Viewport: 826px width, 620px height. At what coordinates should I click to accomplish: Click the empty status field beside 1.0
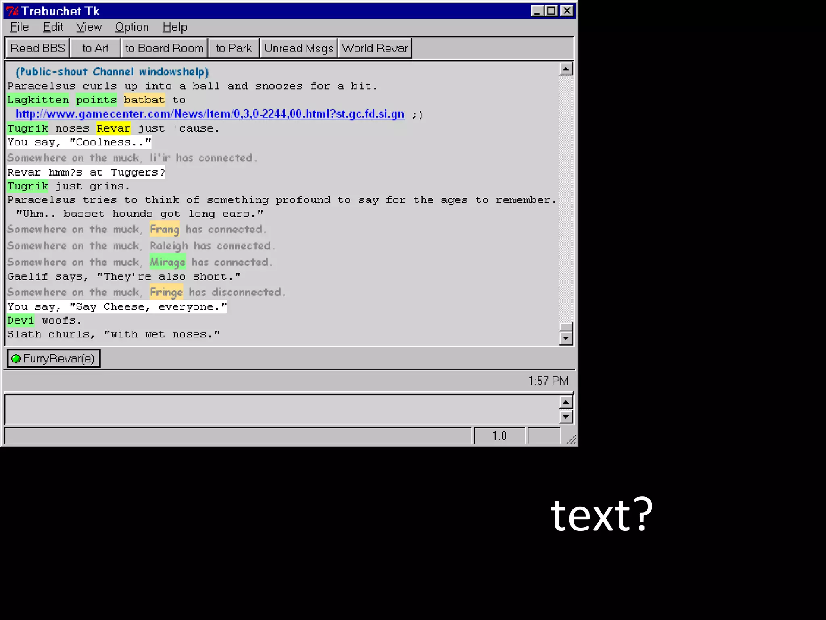coord(544,436)
